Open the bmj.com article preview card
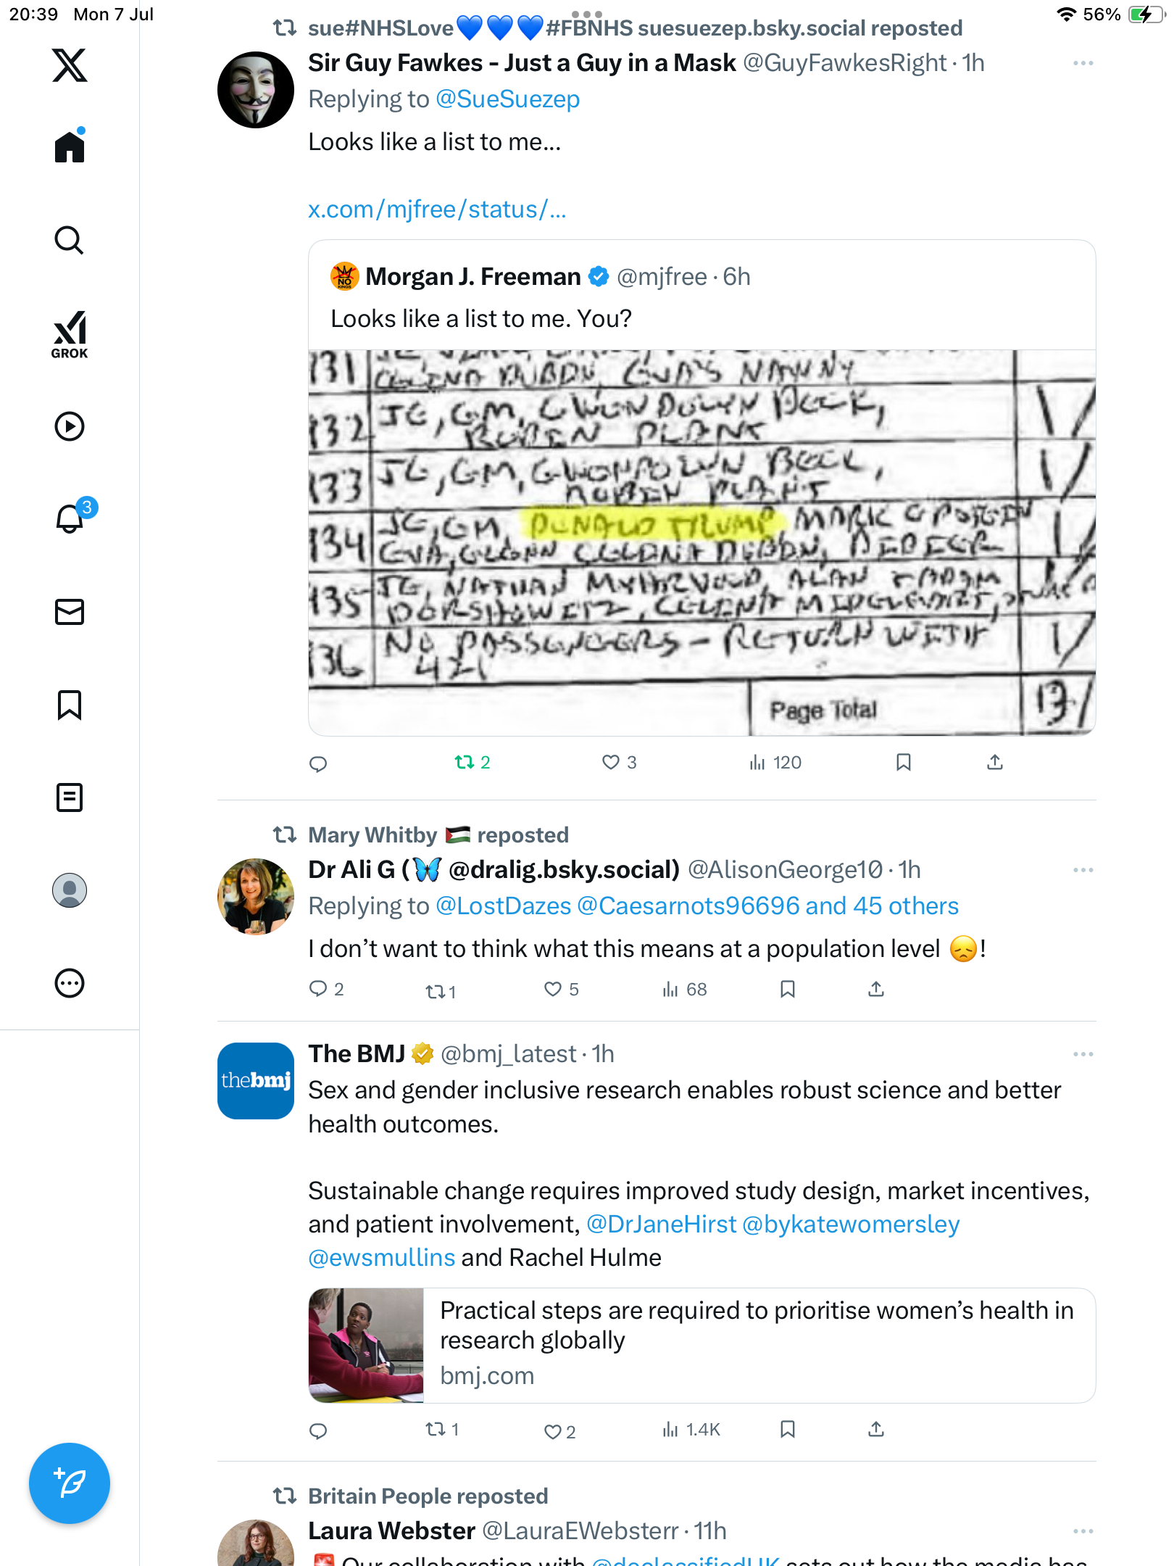The height and width of the screenshot is (1566, 1174). tap(702, 1345)
